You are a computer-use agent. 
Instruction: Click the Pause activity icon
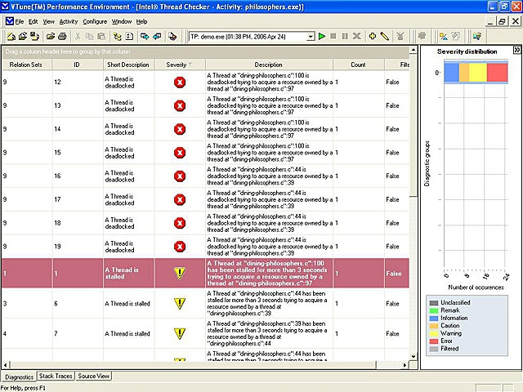pyautogui.click(x=345, y=36)
